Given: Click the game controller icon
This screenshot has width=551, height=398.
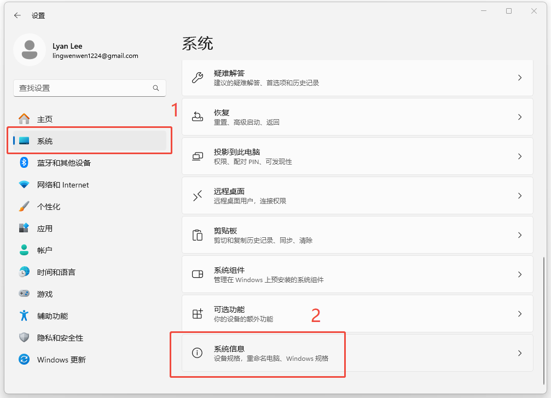Looking at the screenshot, I should click(24, 294).
